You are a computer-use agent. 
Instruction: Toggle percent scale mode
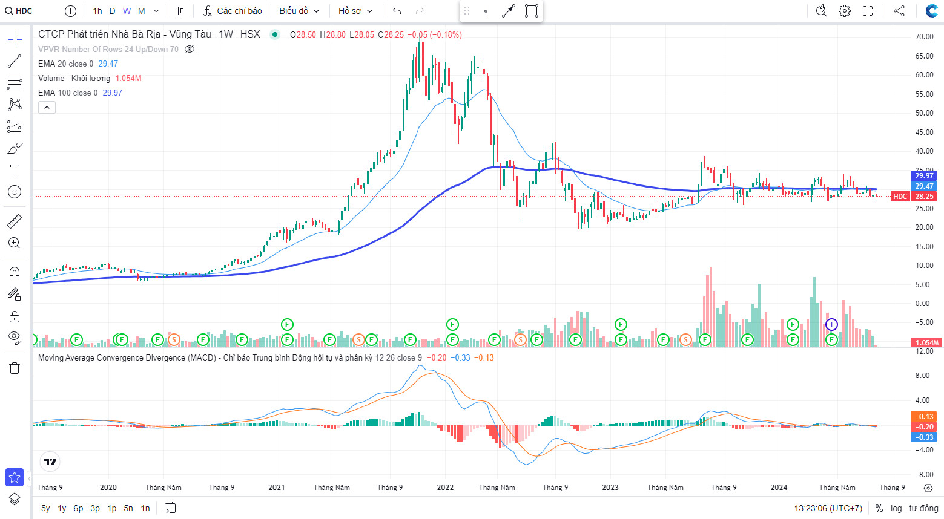pos(879,508)
